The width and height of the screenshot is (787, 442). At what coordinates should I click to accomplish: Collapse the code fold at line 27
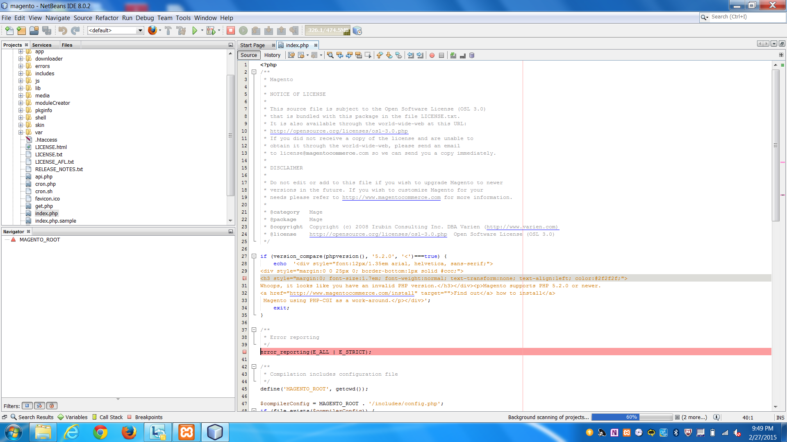(x=254, y=256)
